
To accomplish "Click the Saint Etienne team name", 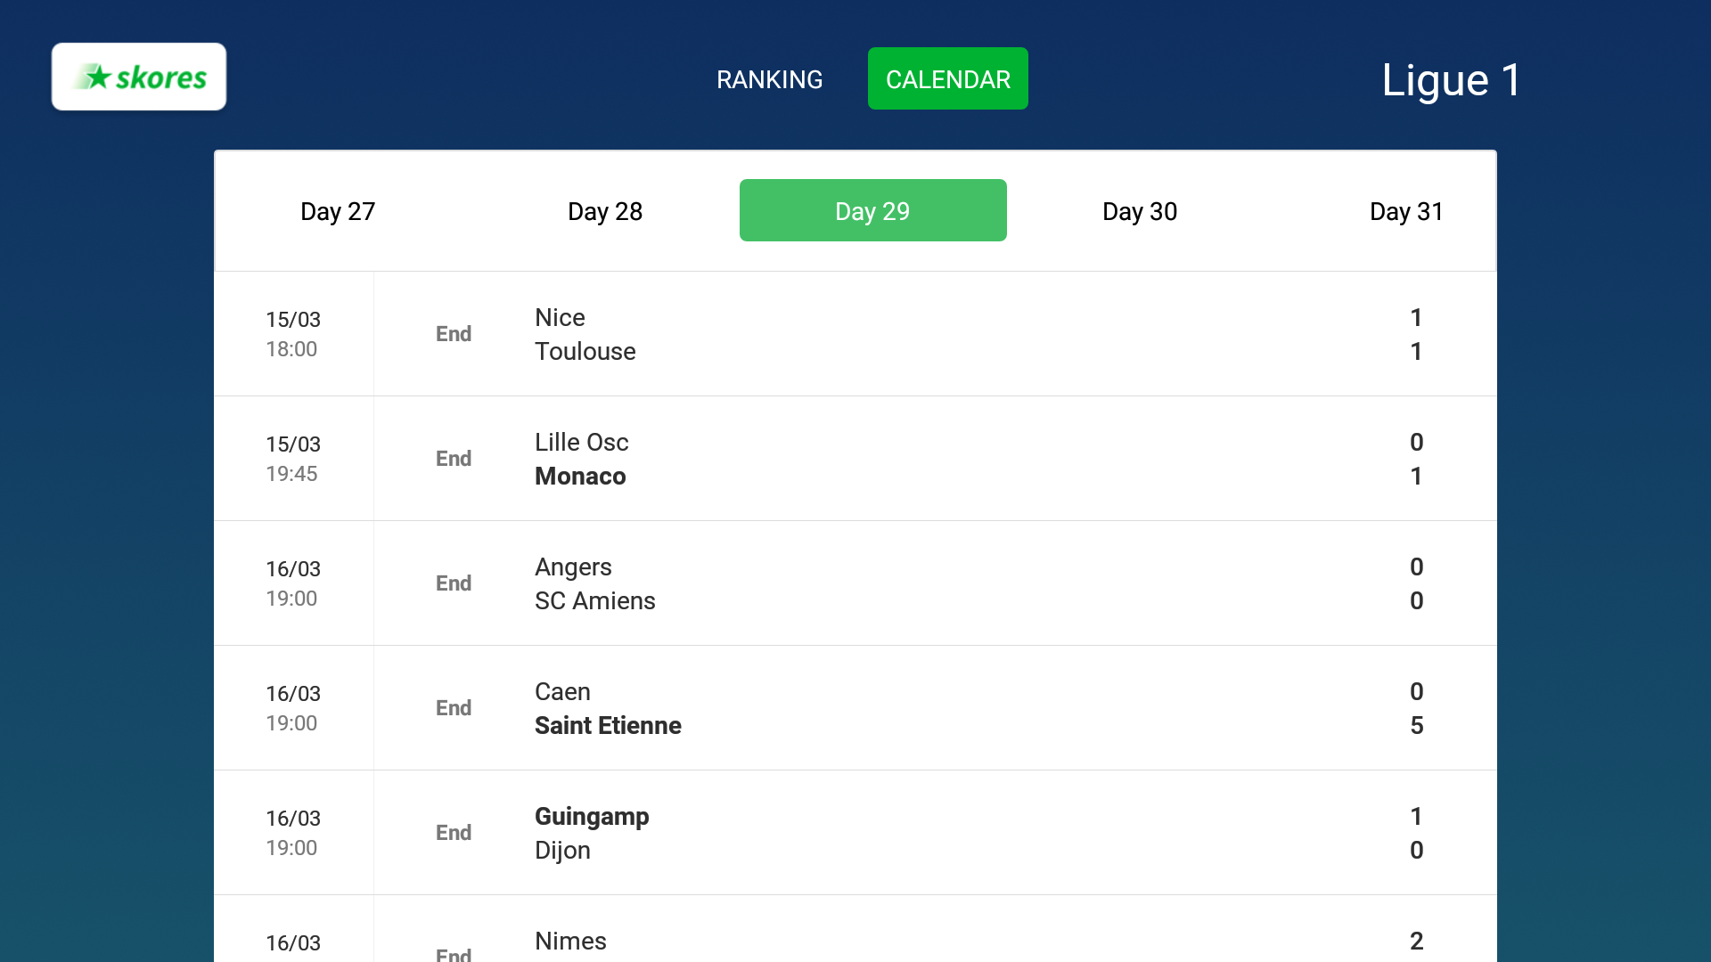I will [608, 725].
